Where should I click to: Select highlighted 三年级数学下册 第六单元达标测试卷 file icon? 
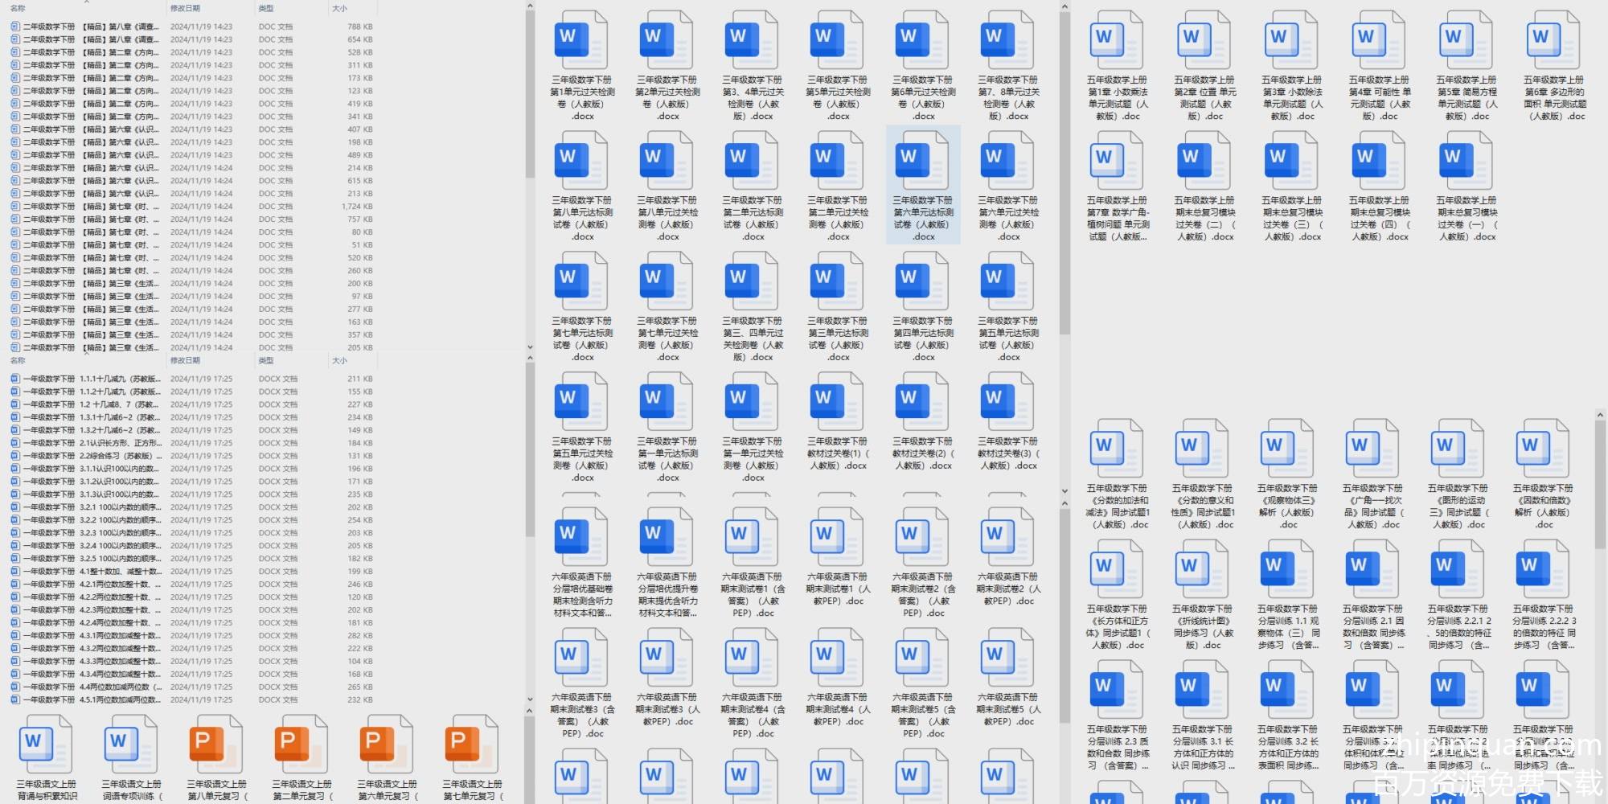pos(923,161)
